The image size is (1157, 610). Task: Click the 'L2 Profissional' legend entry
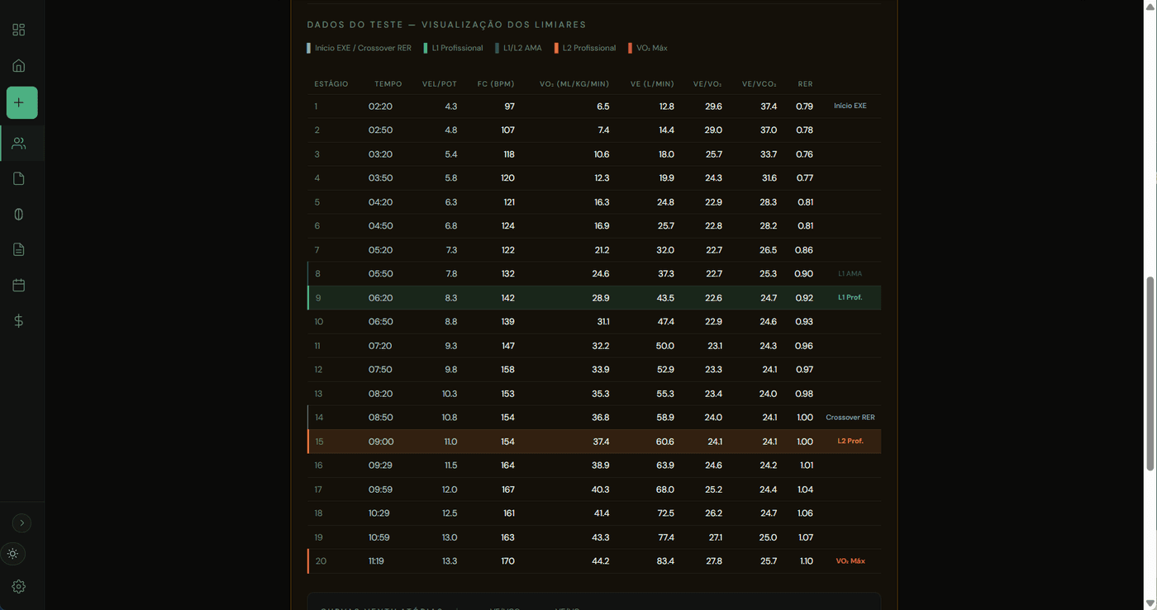tap(585, 48)
